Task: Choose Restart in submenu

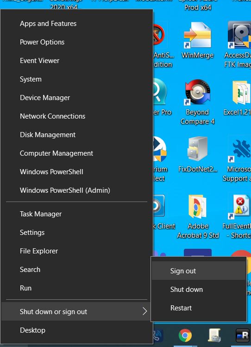Action: 199,308
